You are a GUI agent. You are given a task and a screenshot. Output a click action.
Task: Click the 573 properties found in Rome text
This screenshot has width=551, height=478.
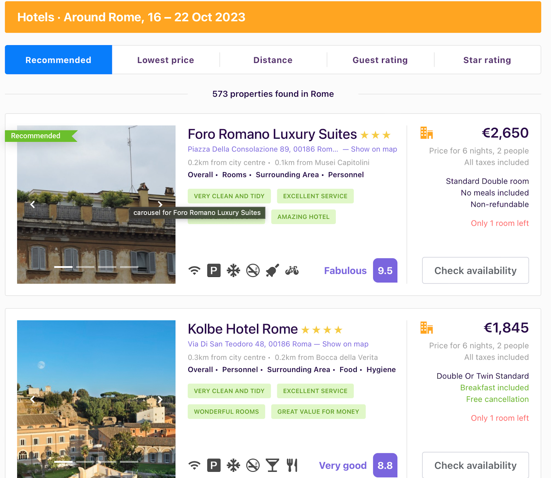273,94
